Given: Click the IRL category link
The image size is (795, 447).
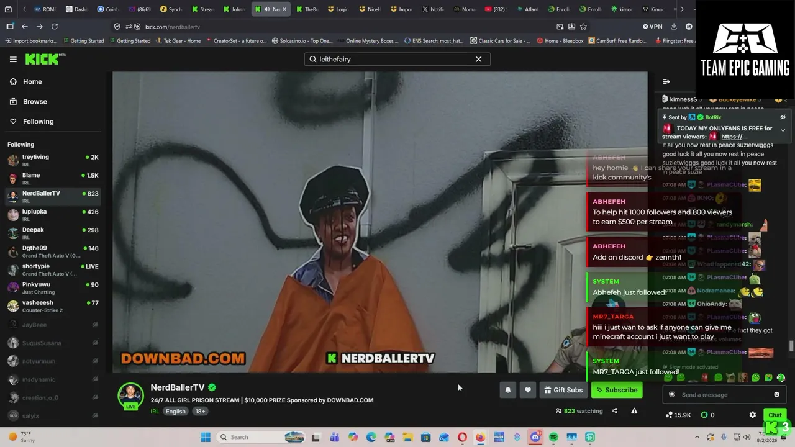Looking at the screenshot, I should [x=155, y=411].
